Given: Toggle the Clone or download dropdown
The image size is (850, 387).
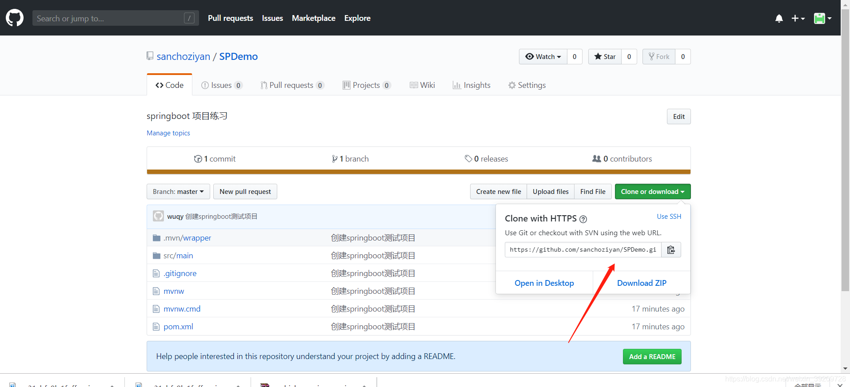Looking at the screenshot, I should (x=653, y=192).
